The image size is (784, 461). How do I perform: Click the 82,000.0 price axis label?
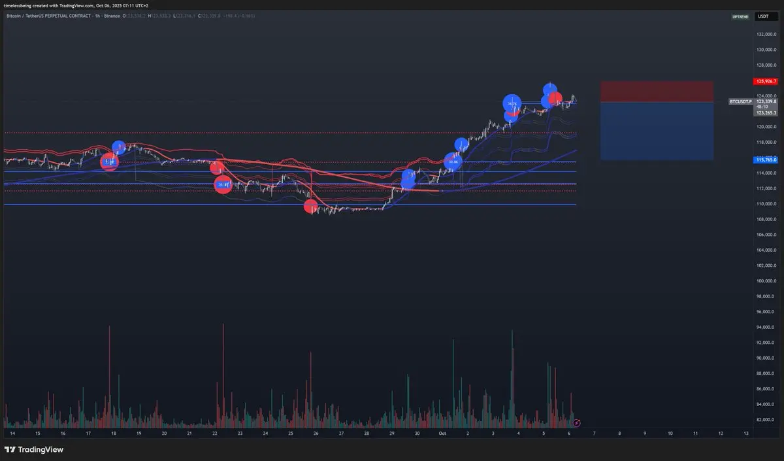766,420
